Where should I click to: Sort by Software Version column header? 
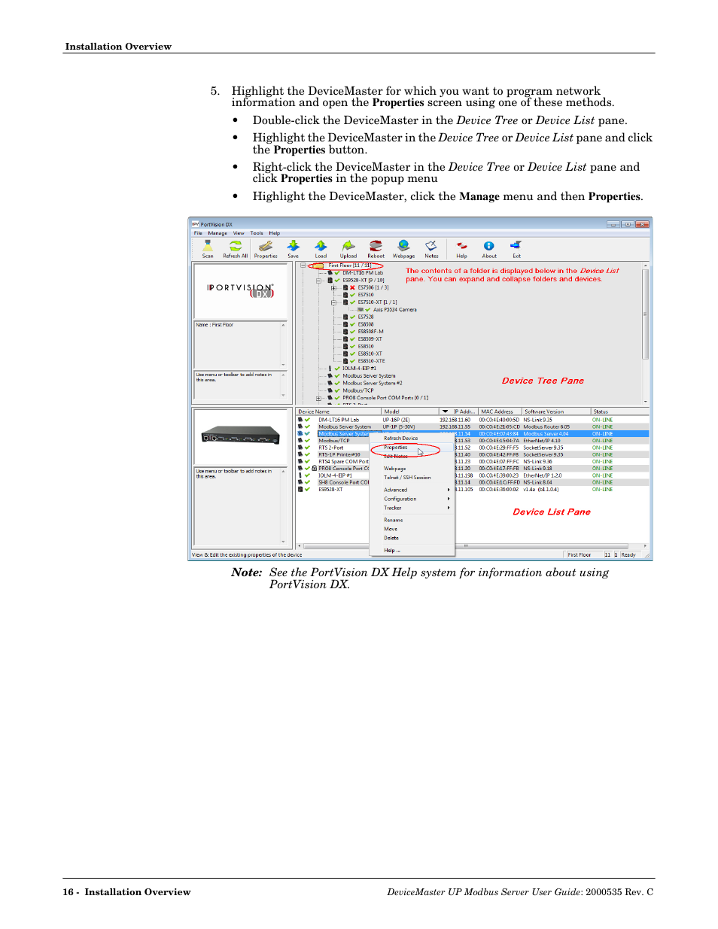coord(556,411)
